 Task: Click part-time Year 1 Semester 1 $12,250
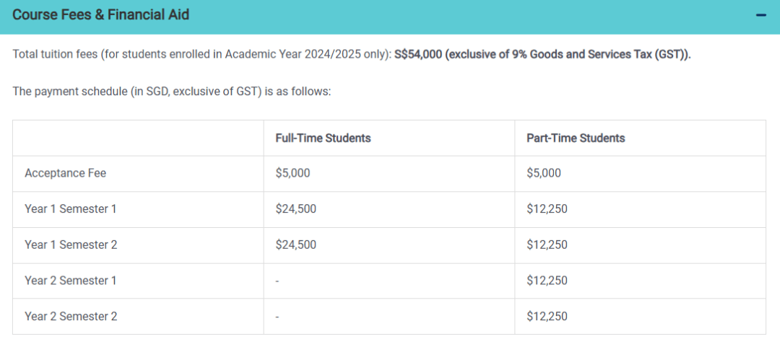[x=547, y=209]
